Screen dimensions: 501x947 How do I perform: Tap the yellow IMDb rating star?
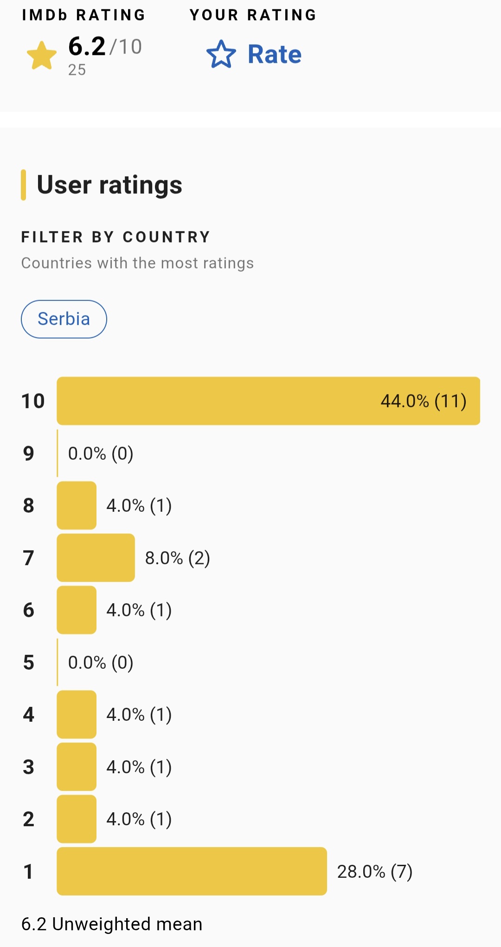[42, 55]
